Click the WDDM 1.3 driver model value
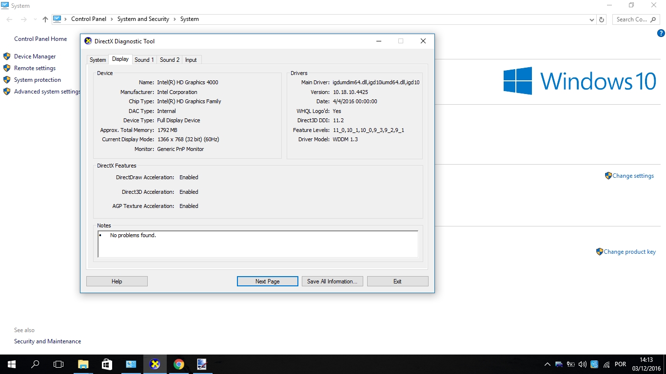666x374 pixels. (345, 139)
